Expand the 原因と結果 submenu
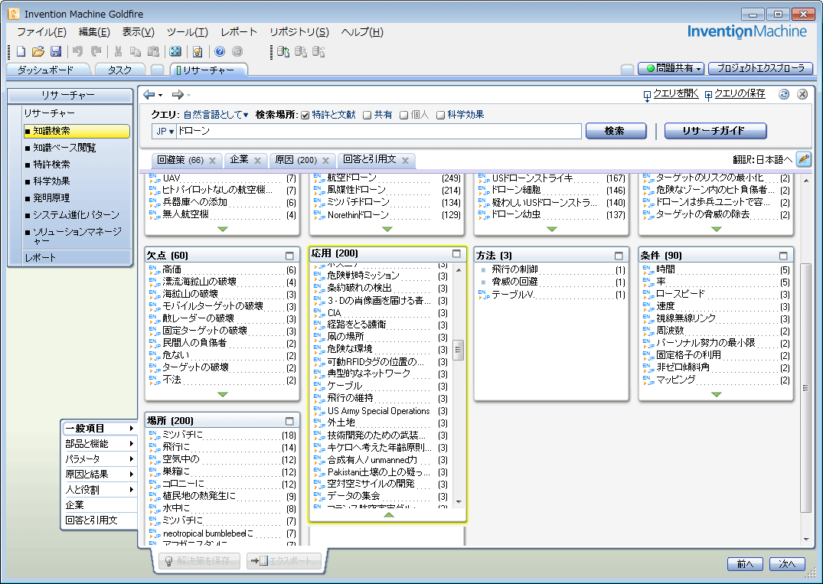This screenshot has width=823, height=584. (x=100, y=474)
